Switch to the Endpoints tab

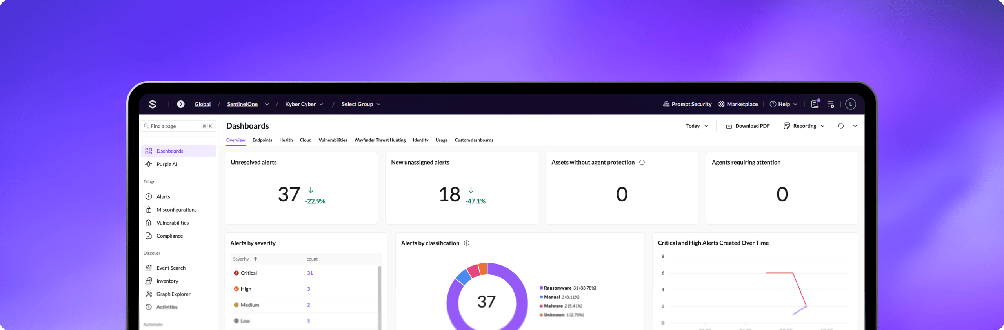(x=262, y=140)
